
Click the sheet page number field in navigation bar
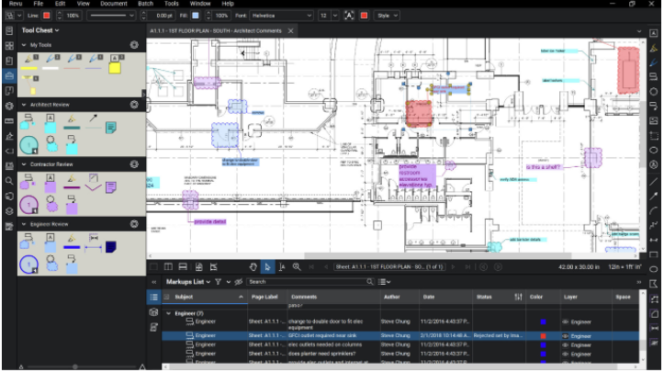pos(389,267)
